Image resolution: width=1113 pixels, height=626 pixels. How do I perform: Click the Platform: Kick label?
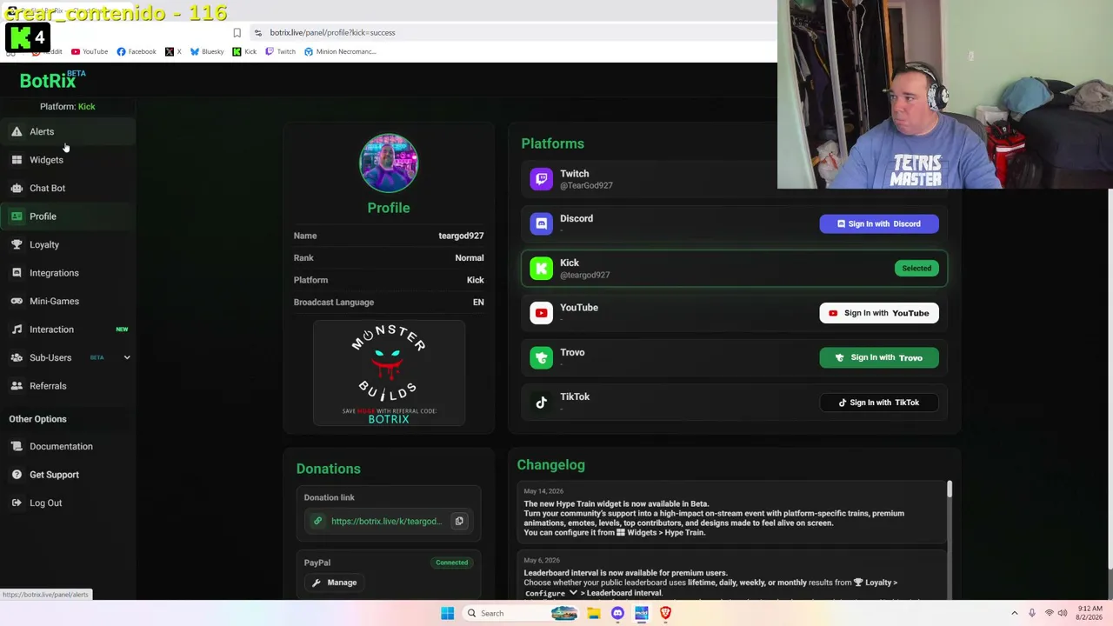click(68, 106)
